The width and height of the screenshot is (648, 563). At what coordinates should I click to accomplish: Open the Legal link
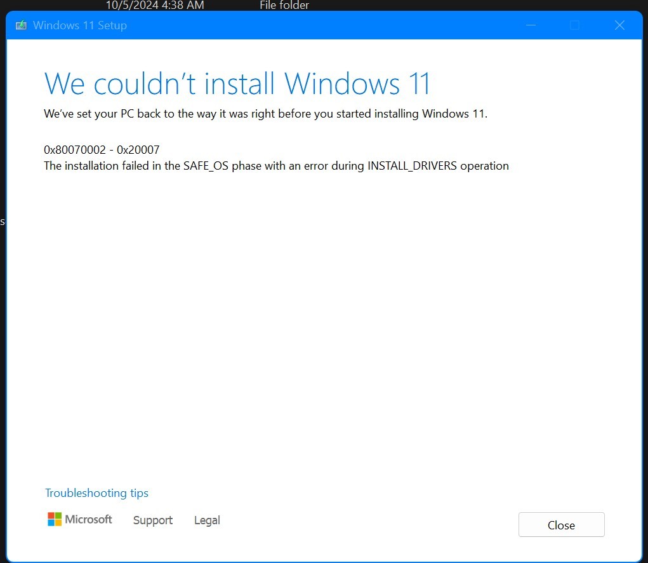click(x=207, y=520)
